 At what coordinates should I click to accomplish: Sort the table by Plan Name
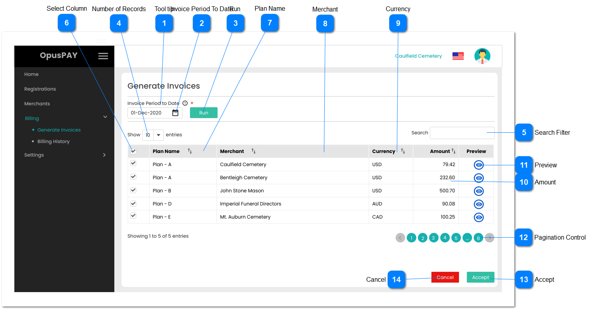pyautogui.click(x=190, y=151)
